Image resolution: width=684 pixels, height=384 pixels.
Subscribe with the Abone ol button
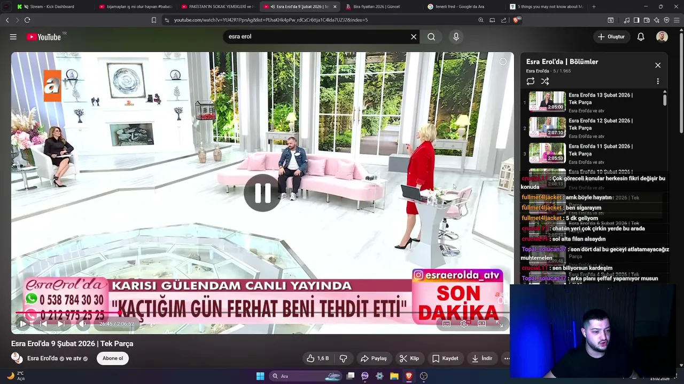pos(113,358)
